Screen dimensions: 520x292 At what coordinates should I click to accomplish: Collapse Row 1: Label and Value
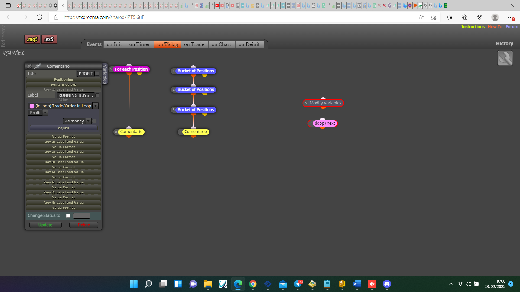tap(63, 89)
